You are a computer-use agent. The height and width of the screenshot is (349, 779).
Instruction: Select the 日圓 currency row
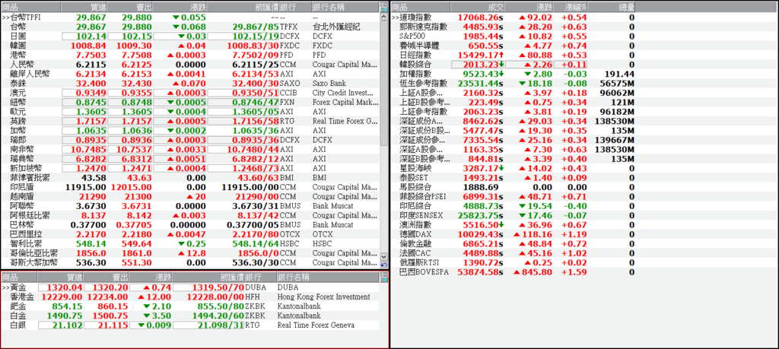point(190,36)
